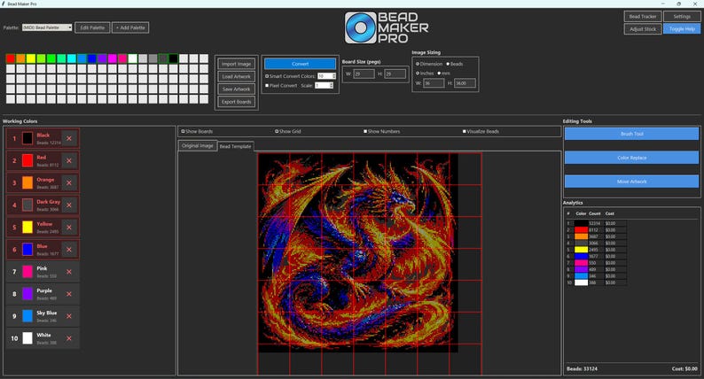This screenshot has height=379, width=704.
Task: Select the Black working color swatch
Action: [27, 139]
